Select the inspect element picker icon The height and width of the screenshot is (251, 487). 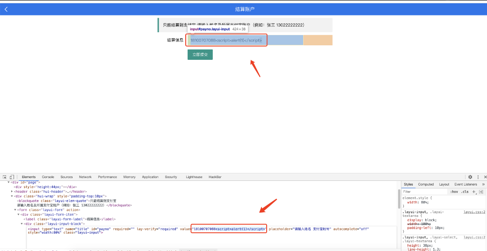(x=5, y=177)
